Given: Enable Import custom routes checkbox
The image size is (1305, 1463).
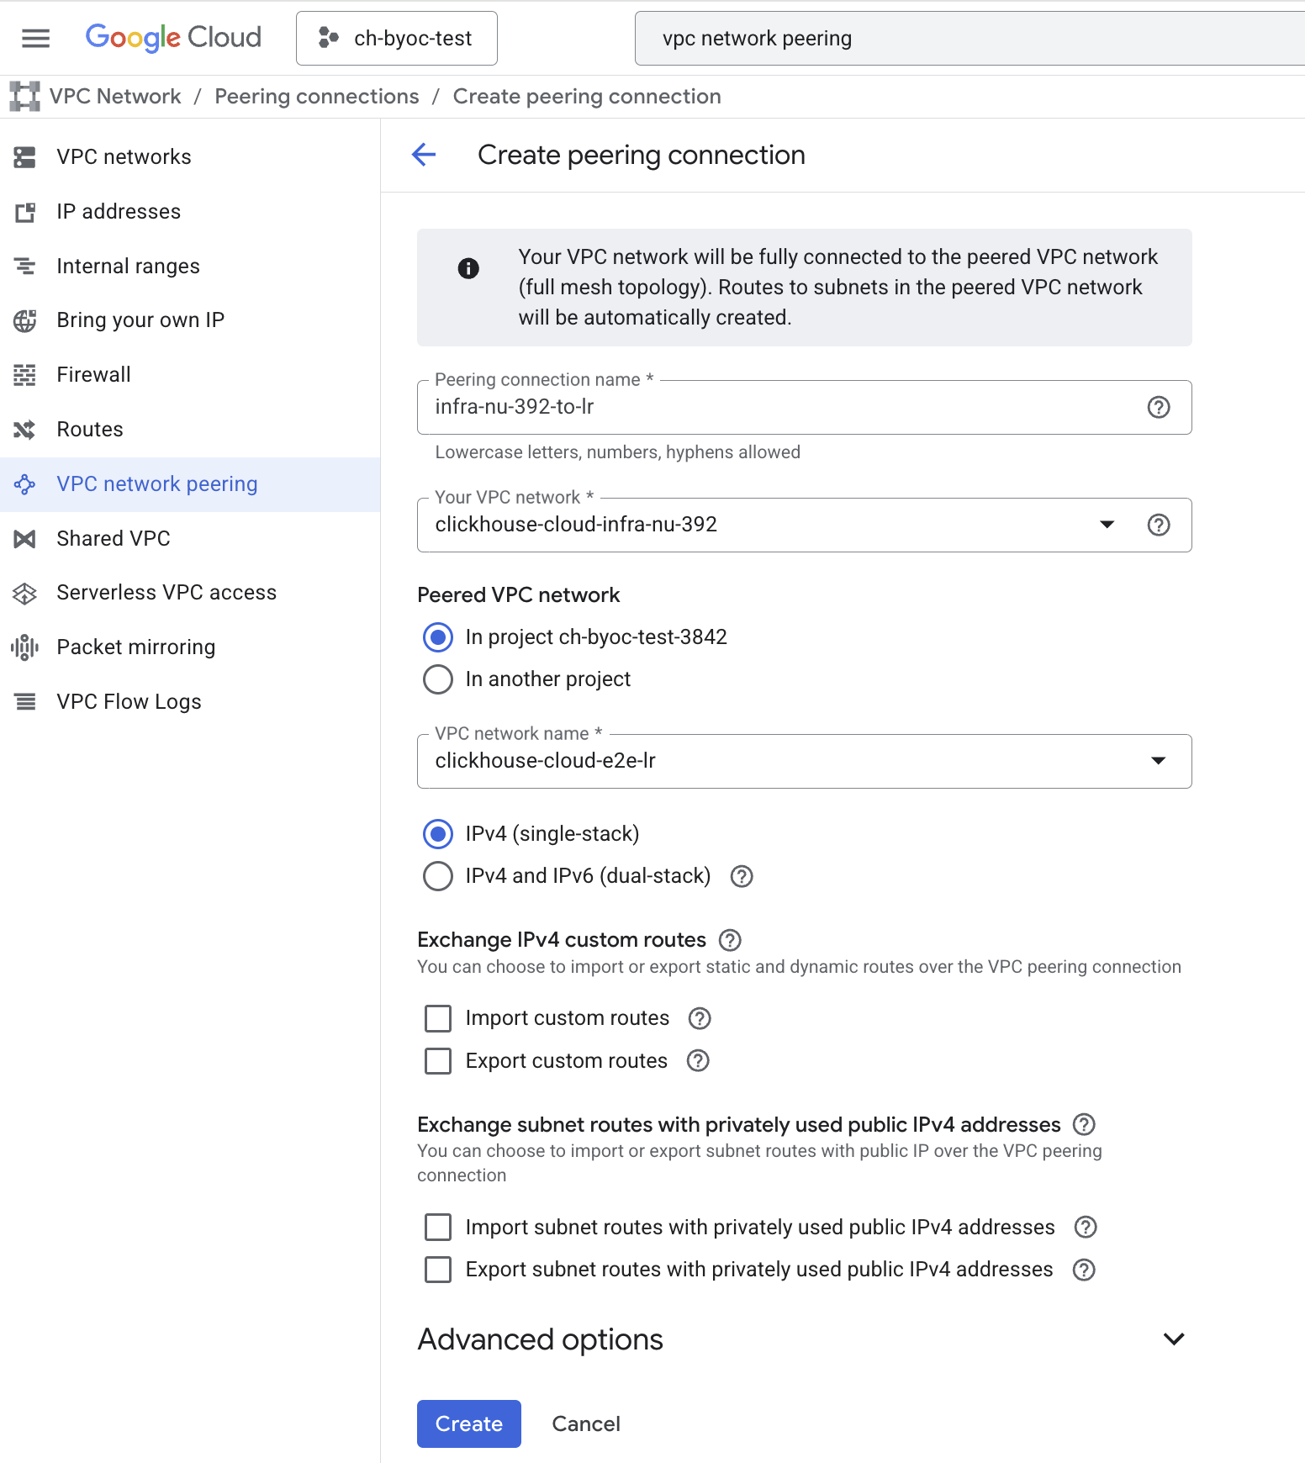Looking at the screenshot, I should (438, 1018).
